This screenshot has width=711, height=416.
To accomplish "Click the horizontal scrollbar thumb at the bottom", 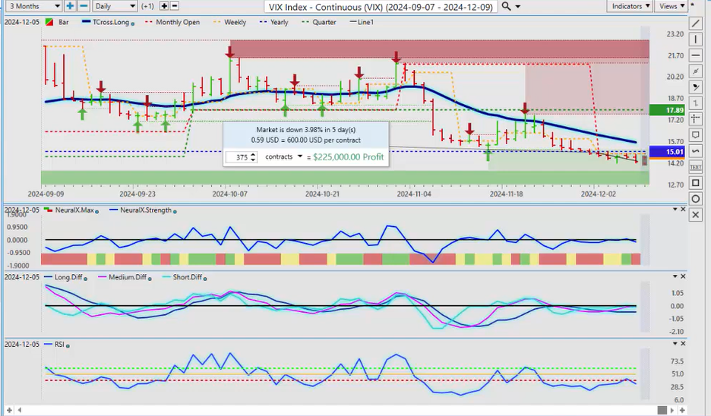I will pos(662,411).
